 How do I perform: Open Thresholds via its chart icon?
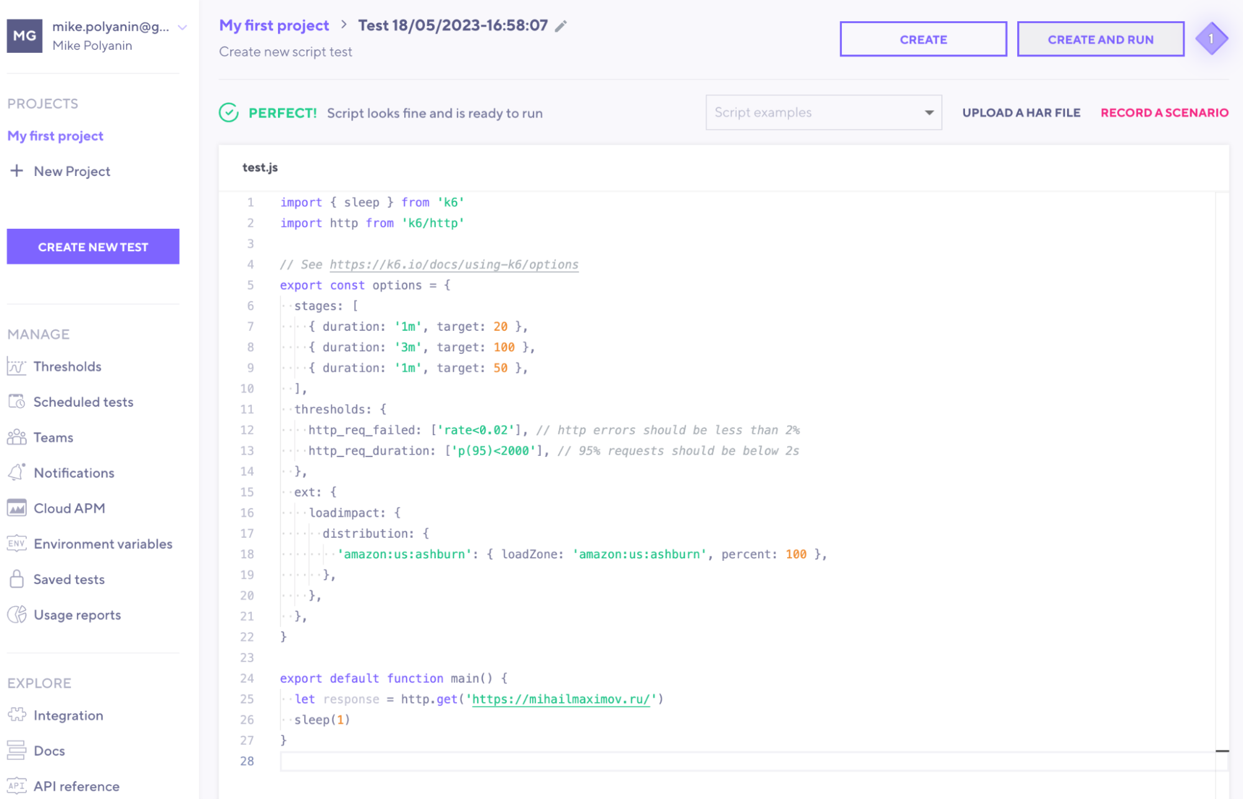coord(17,367)
